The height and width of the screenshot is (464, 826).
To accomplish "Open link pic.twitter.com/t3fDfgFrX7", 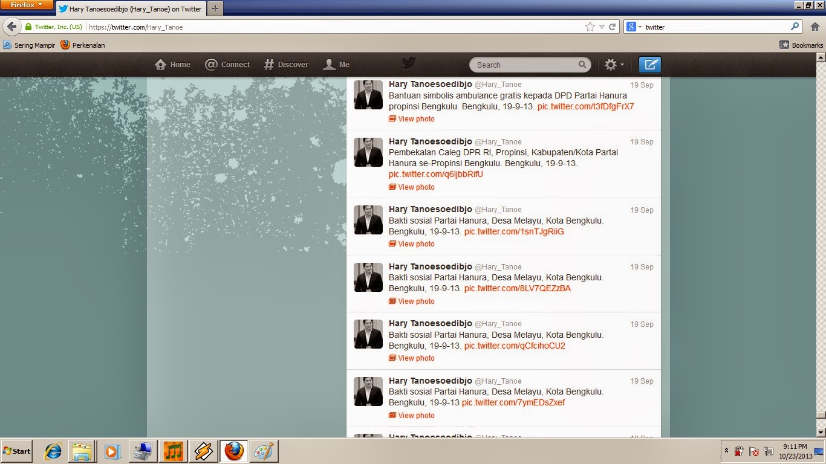I will click(585, 106).
